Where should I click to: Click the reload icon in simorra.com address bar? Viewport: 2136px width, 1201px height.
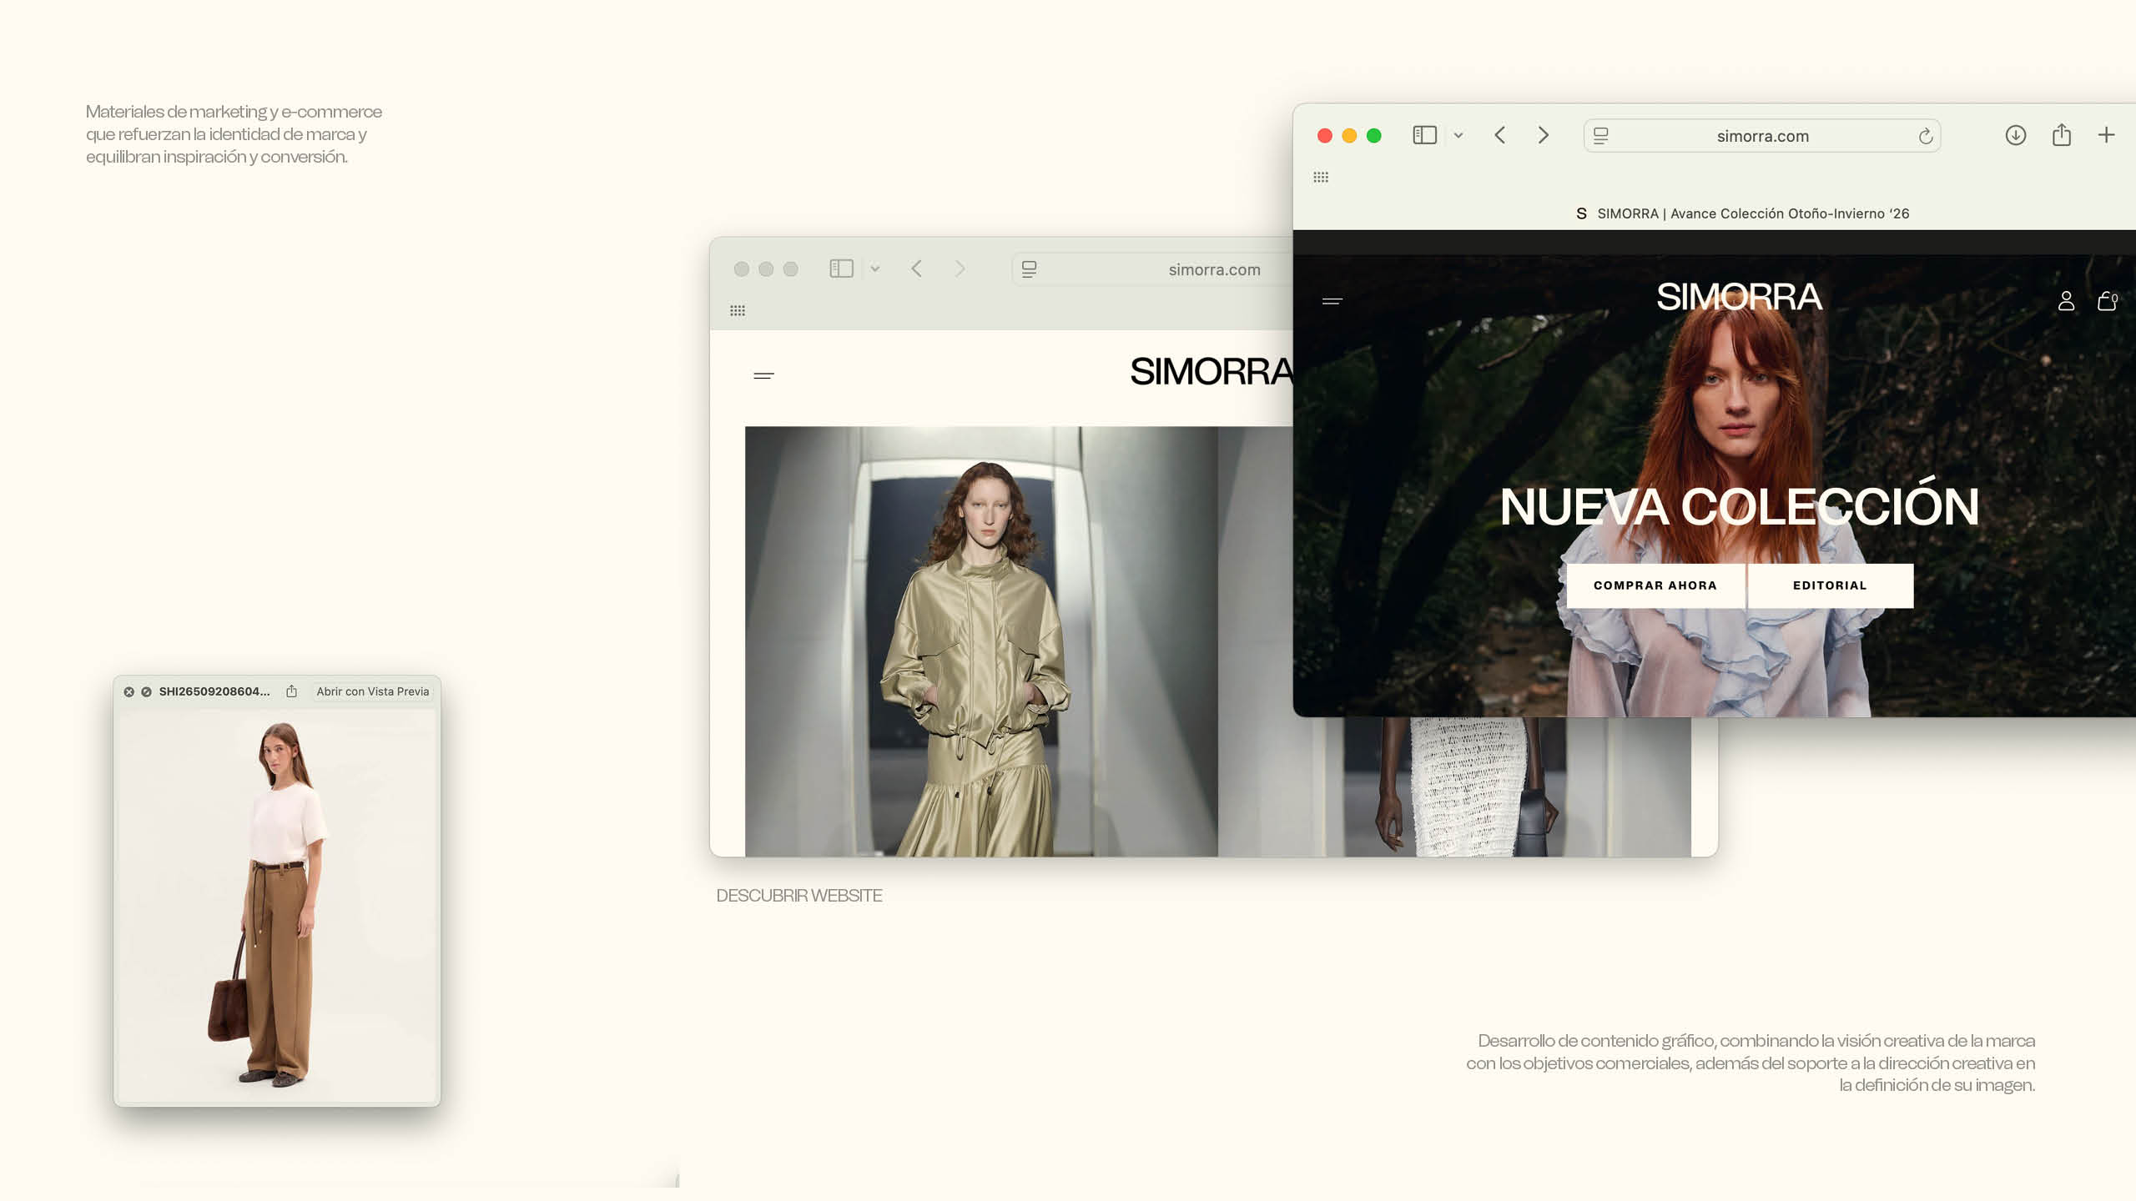pos(1925,136)
